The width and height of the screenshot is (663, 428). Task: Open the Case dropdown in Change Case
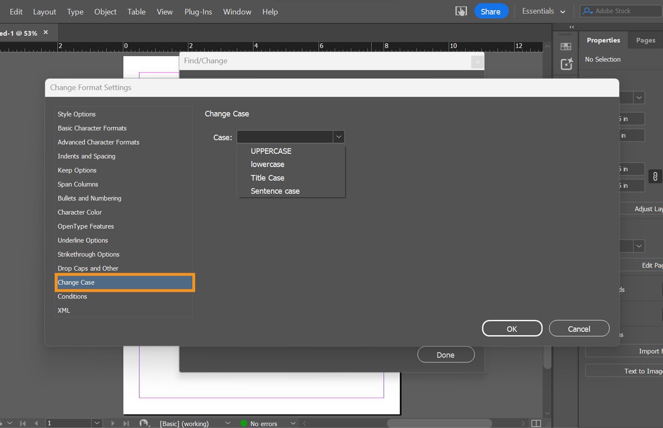339,137
